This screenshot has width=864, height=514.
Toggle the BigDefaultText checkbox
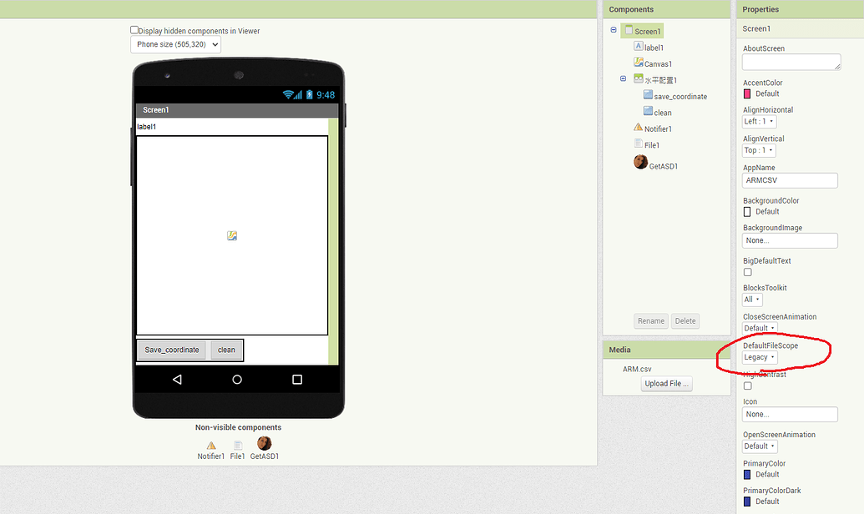(x=745, y=272)
